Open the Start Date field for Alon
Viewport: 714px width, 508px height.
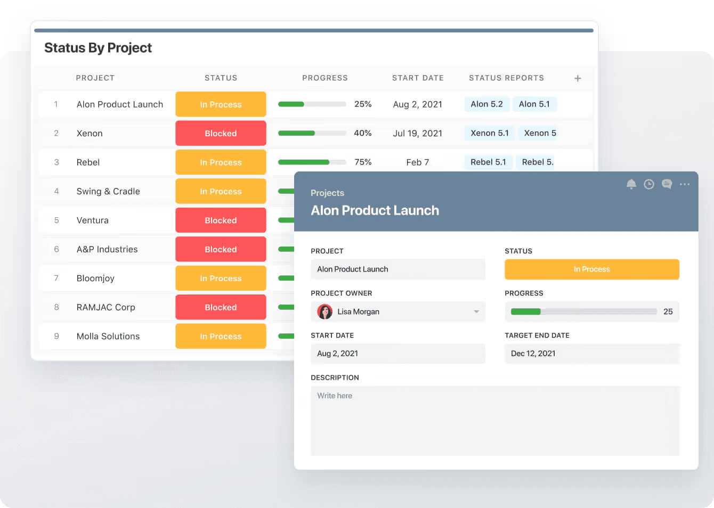[x=398, y=354]
